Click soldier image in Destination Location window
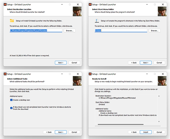 coord(77,11)
